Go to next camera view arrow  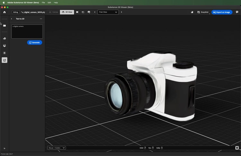pyautogui.click(x=121, y=12)
